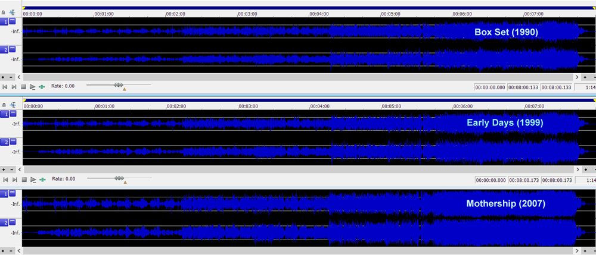Zoom in time with plus at Box Set bottom-right
This screenshot has width=596, height=255.
click(585, 77)
